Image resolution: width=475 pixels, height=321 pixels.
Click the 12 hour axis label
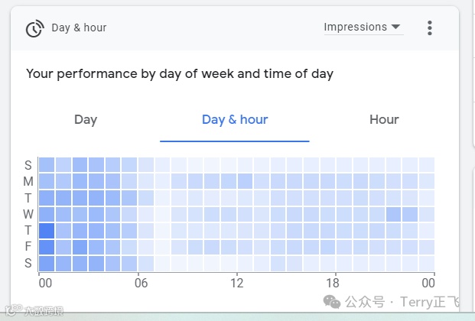point(238,281)
